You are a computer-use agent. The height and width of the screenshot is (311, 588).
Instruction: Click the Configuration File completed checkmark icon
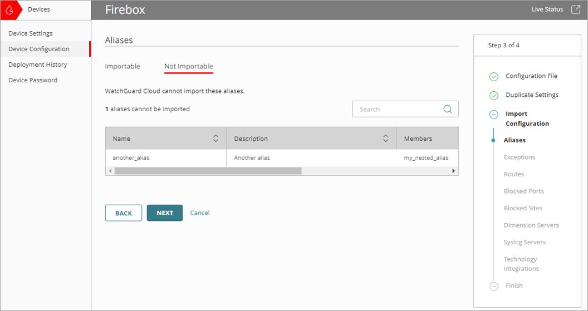494,76
